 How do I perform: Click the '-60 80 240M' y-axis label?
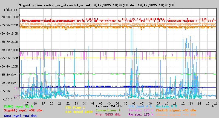click(9, 33)
